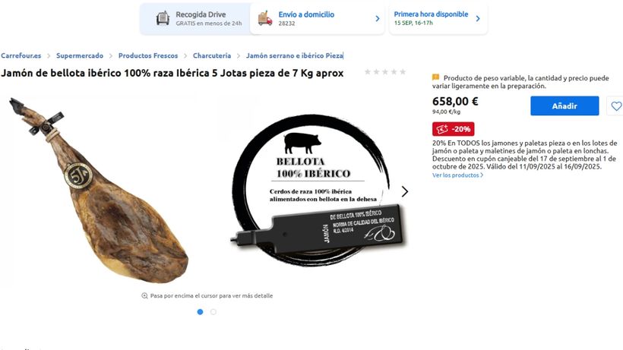Add product to favorites with heart icon
This screenshot has width=623, height=350.
click(x=616, y=106)
